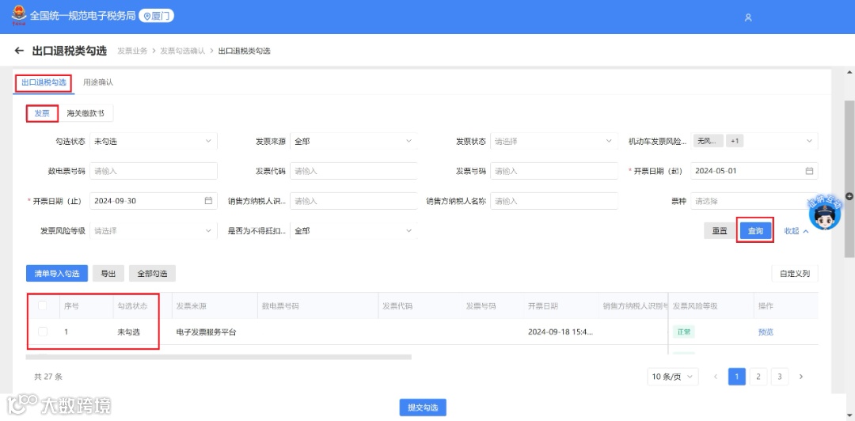Click the 销售方纳税人名称 input field
Screen dimensions: 855x421
pyautogui.click(x=554, y=201)
